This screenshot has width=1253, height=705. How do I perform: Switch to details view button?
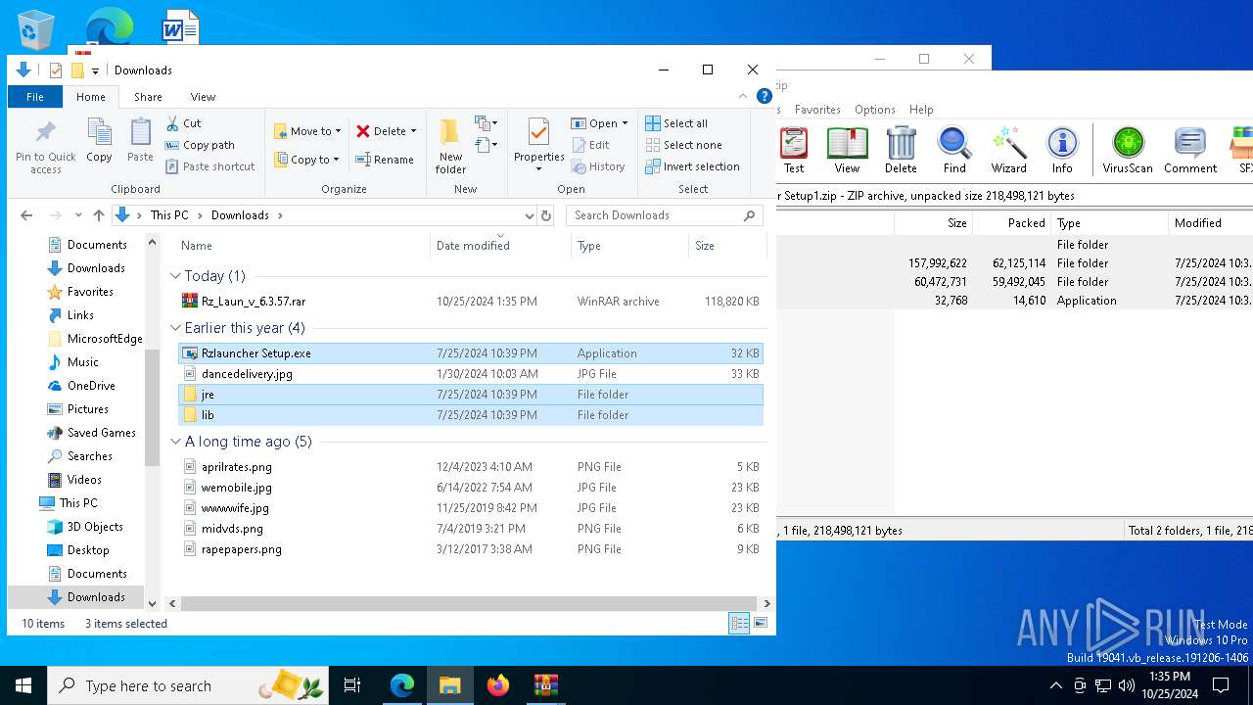(739, 623)
